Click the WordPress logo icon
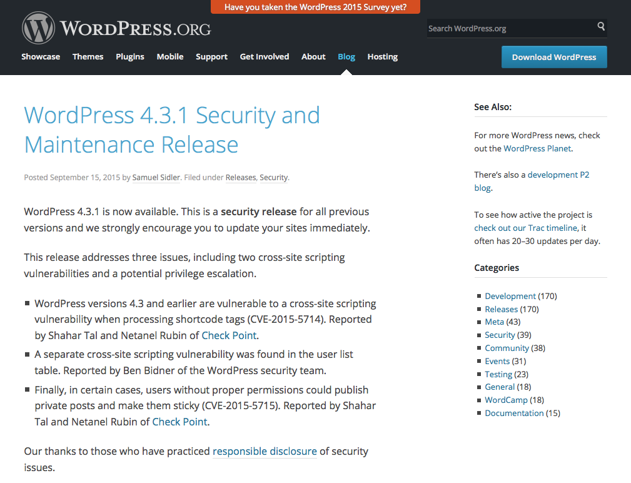 38,28
